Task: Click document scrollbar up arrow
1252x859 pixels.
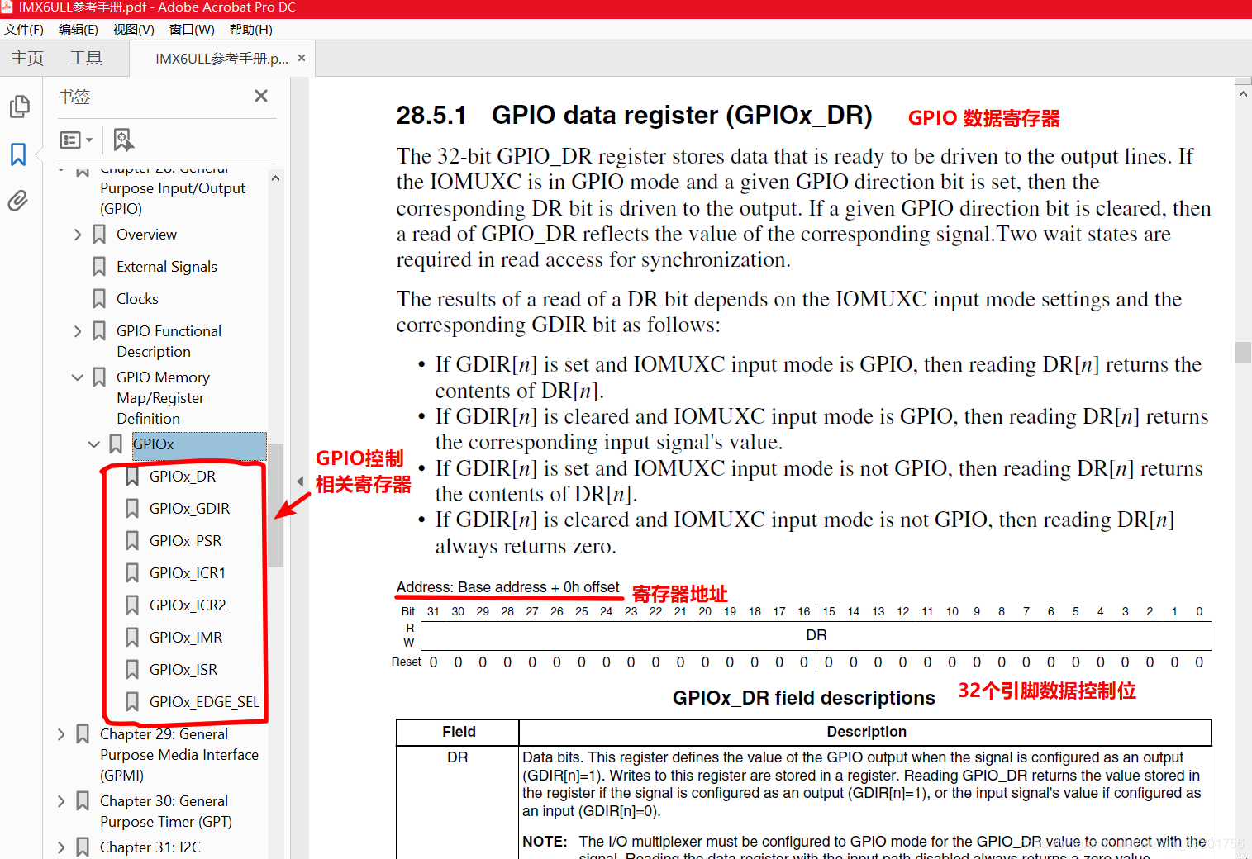Action: [1243, 94]
